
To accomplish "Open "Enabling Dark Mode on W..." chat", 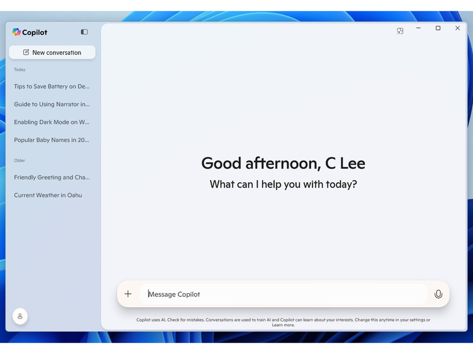I will (51, 122).
